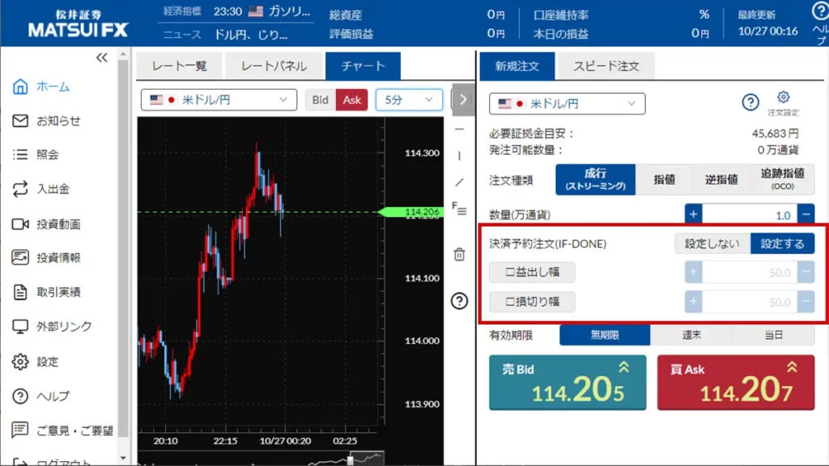Open the Fibonacci drawing tool icon
829x466 pixels.
(459, 209)
